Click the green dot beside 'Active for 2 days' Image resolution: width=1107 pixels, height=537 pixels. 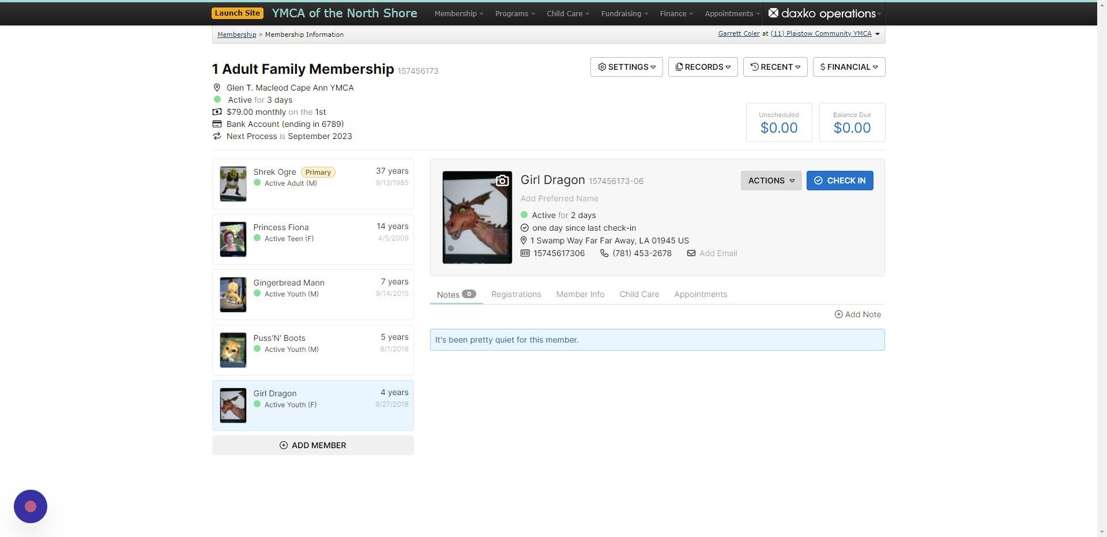click(524, 215)
